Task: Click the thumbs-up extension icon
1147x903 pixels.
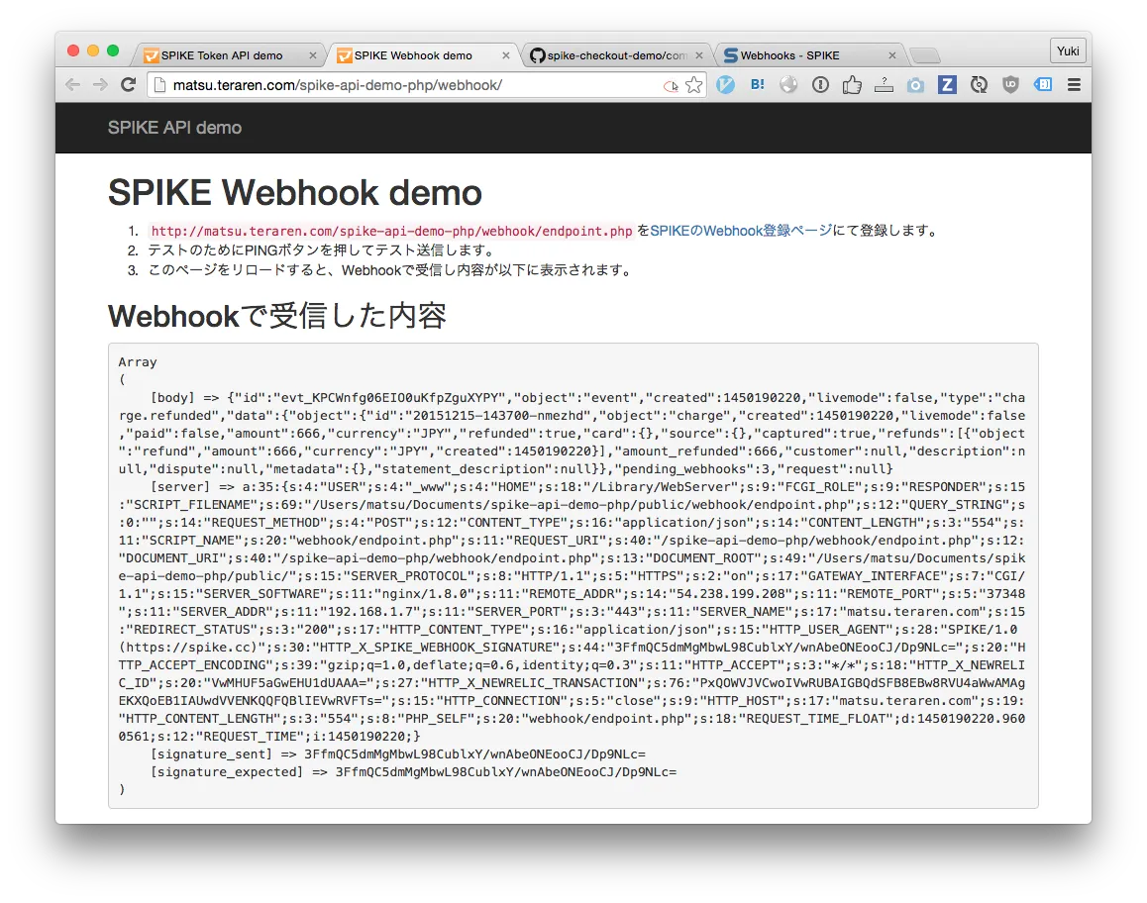Action: point(853,85)
